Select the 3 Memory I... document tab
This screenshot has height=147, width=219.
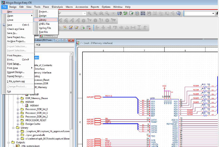tap(49, 36)
